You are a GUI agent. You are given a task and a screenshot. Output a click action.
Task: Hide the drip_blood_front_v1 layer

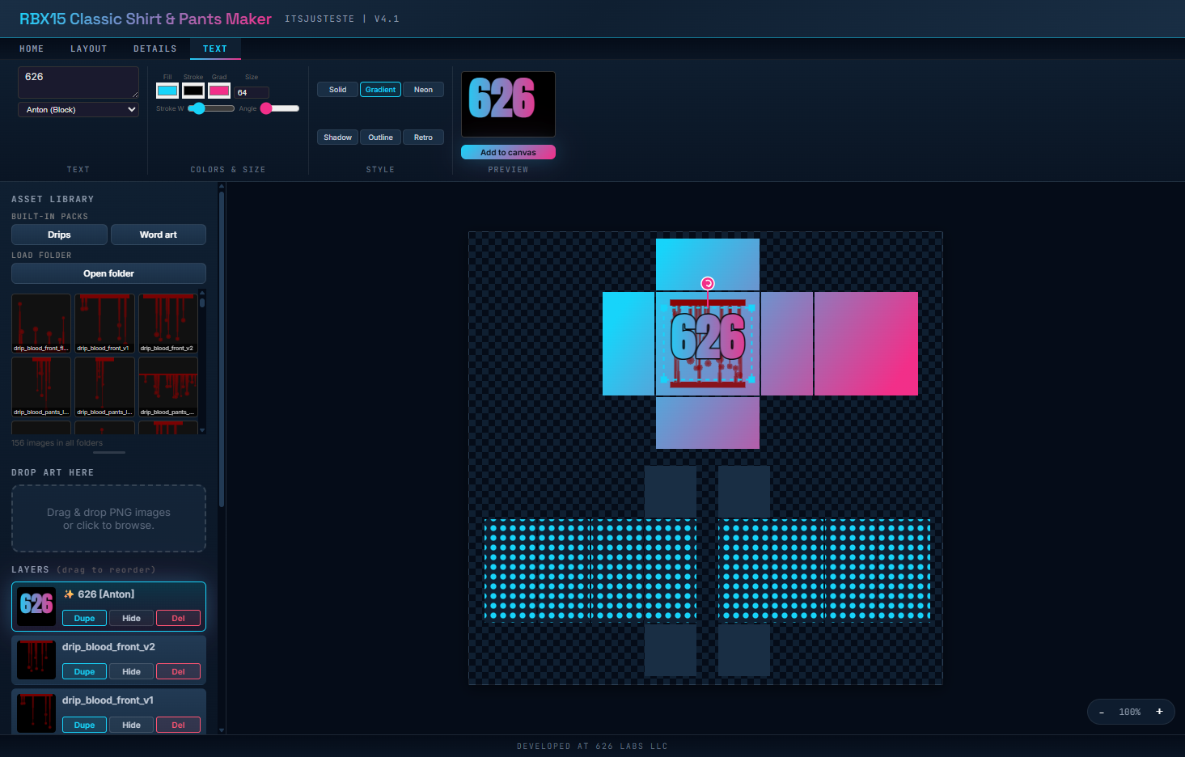(132, 725)
